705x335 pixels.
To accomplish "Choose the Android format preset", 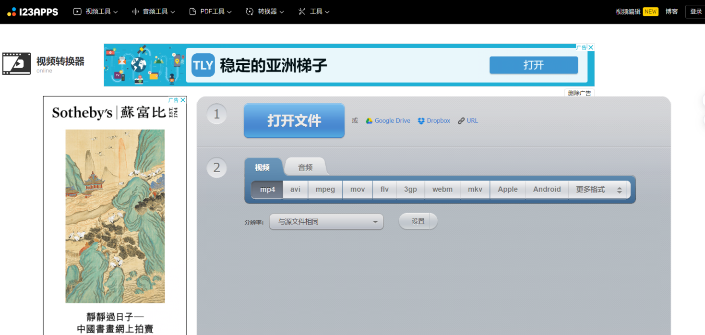I will click(547, 189).
